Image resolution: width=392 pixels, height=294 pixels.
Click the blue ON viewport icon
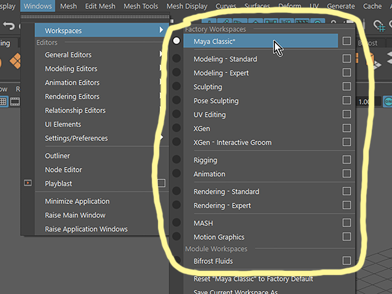[x=388, y=102]
